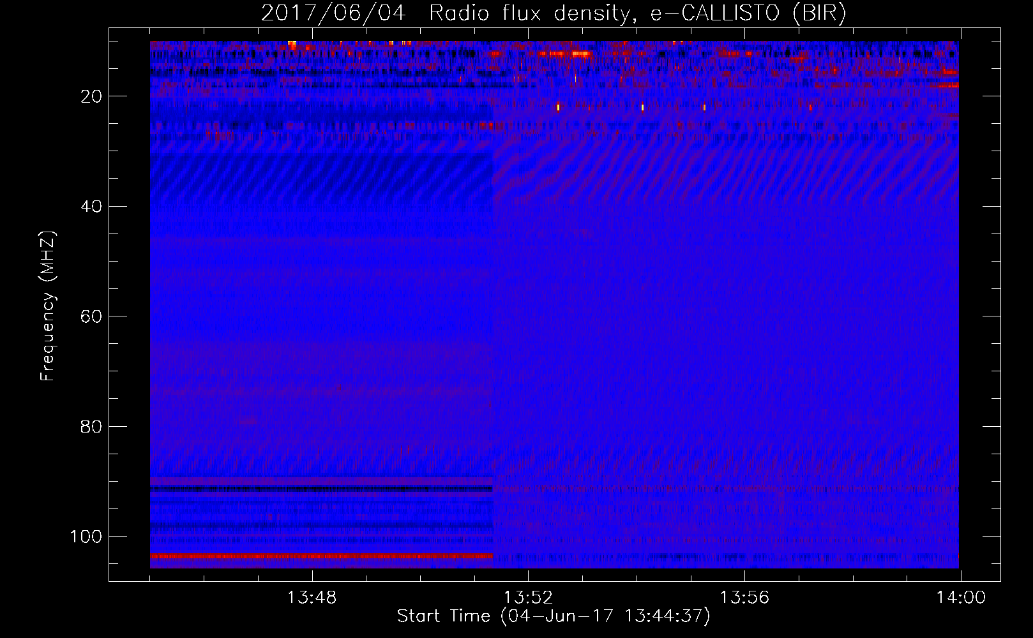Click the '100' frequency tick label

tap(86, 537)
